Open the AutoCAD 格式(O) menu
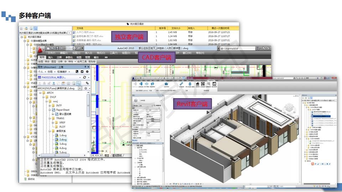 (x=101, y=53)
